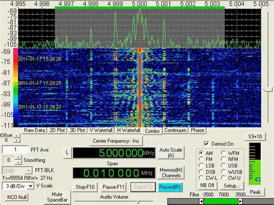Viewport: 274px width, 205px height.
Task: Select USB demodulation mode
Action: tap(223, 165)
